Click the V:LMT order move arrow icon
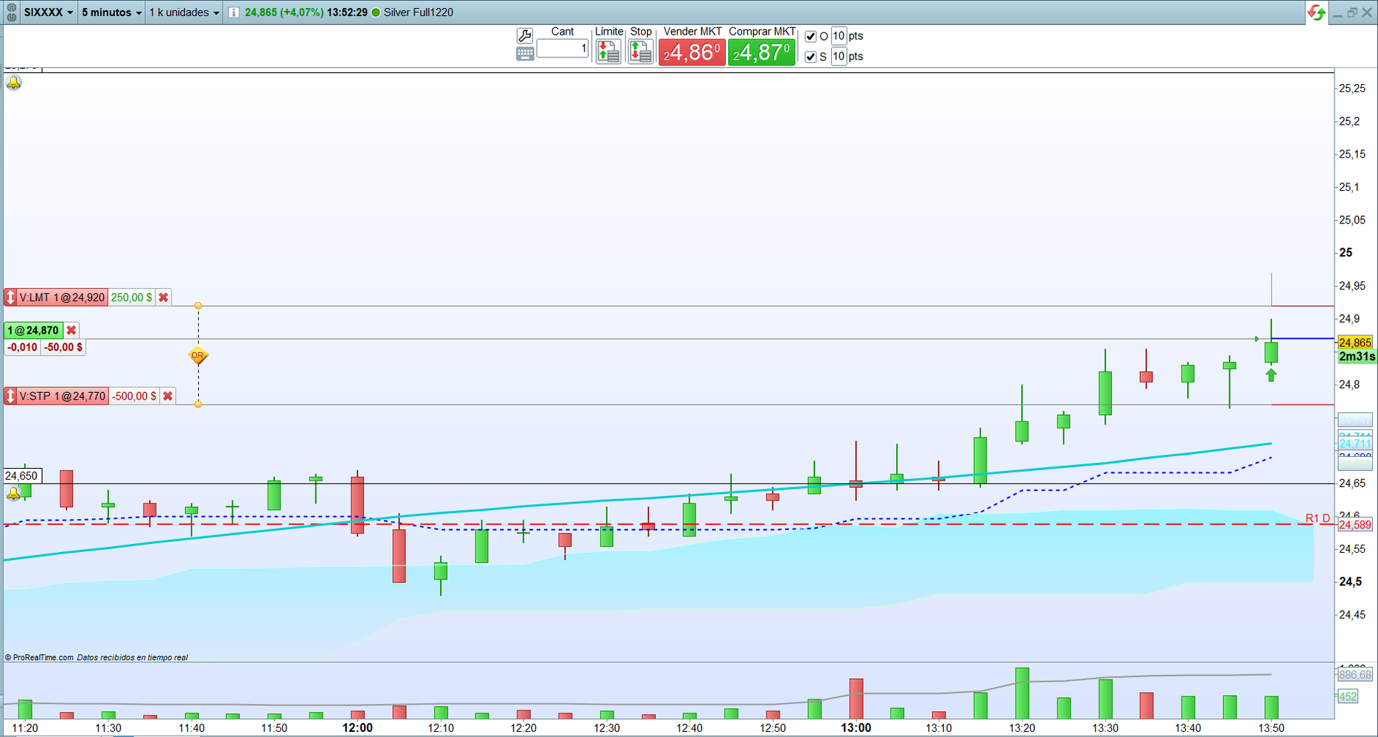1378x737 pixels. [10, 298]
